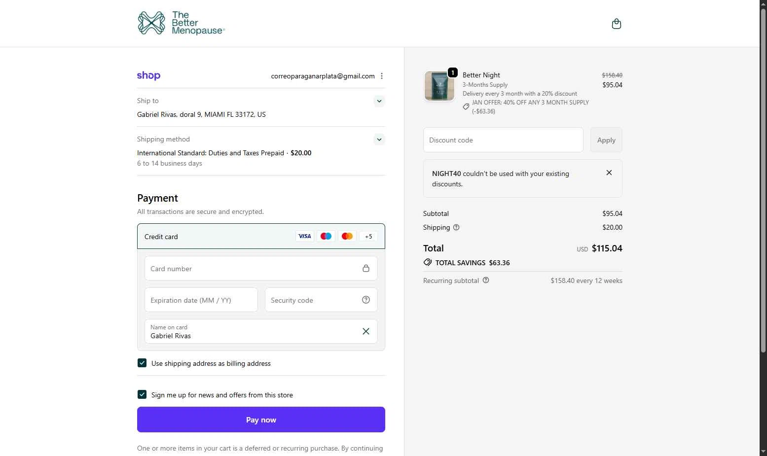
Task: Click the total $115.04 amount
Action: point(607,248)
